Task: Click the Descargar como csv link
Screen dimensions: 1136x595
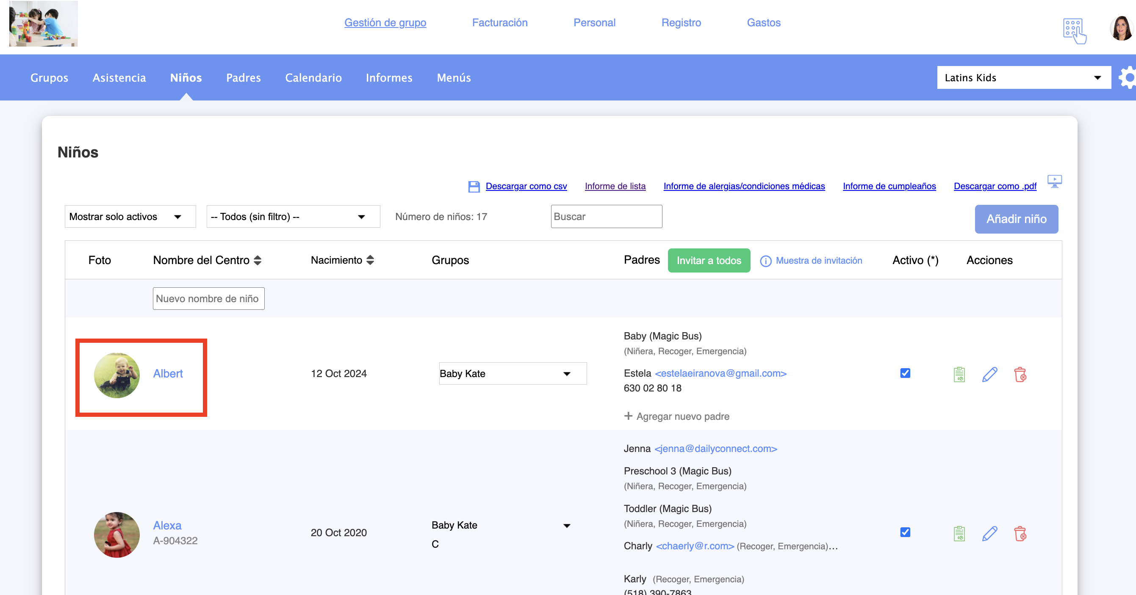Action: click(x=526, y=186)
